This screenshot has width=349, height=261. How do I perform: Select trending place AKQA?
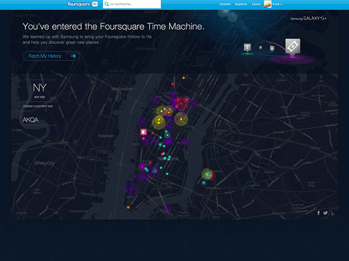[31, 120]
